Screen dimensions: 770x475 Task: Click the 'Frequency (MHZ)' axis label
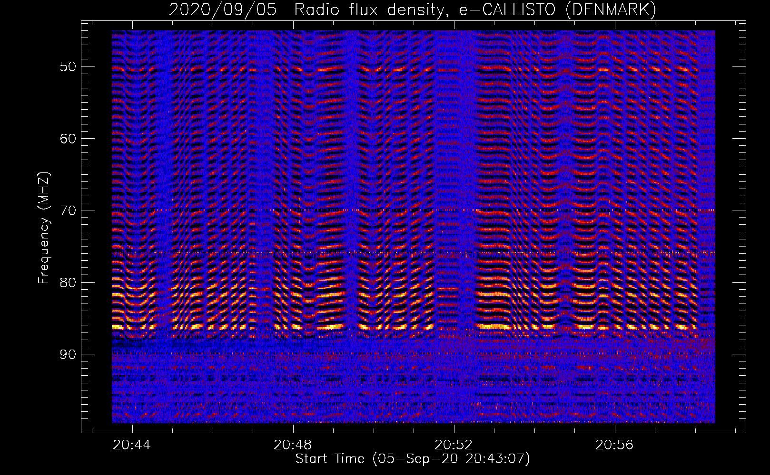44,228
